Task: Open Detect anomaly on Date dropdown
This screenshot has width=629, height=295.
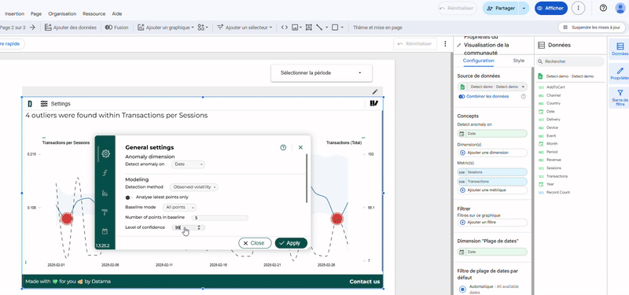Action: click(x=188, y=164)
